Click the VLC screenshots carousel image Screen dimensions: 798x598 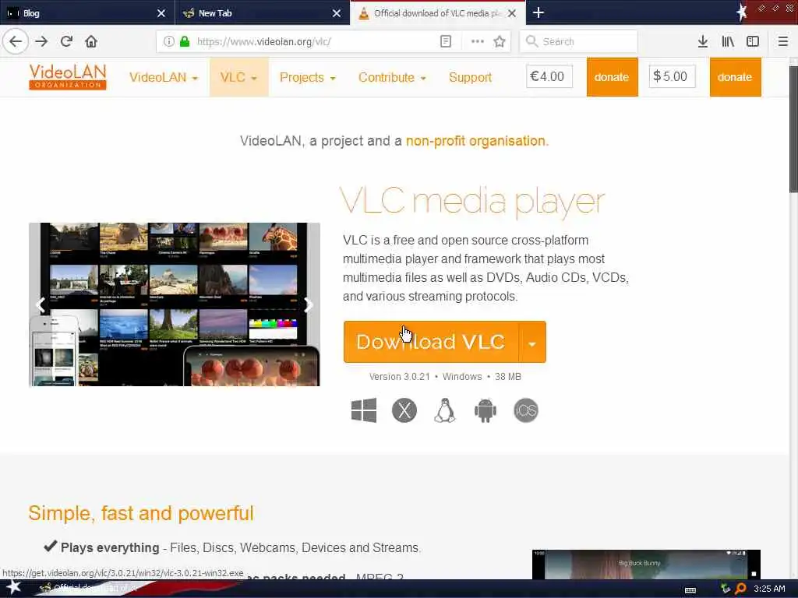pyautogui.click(x=174, y=304)
